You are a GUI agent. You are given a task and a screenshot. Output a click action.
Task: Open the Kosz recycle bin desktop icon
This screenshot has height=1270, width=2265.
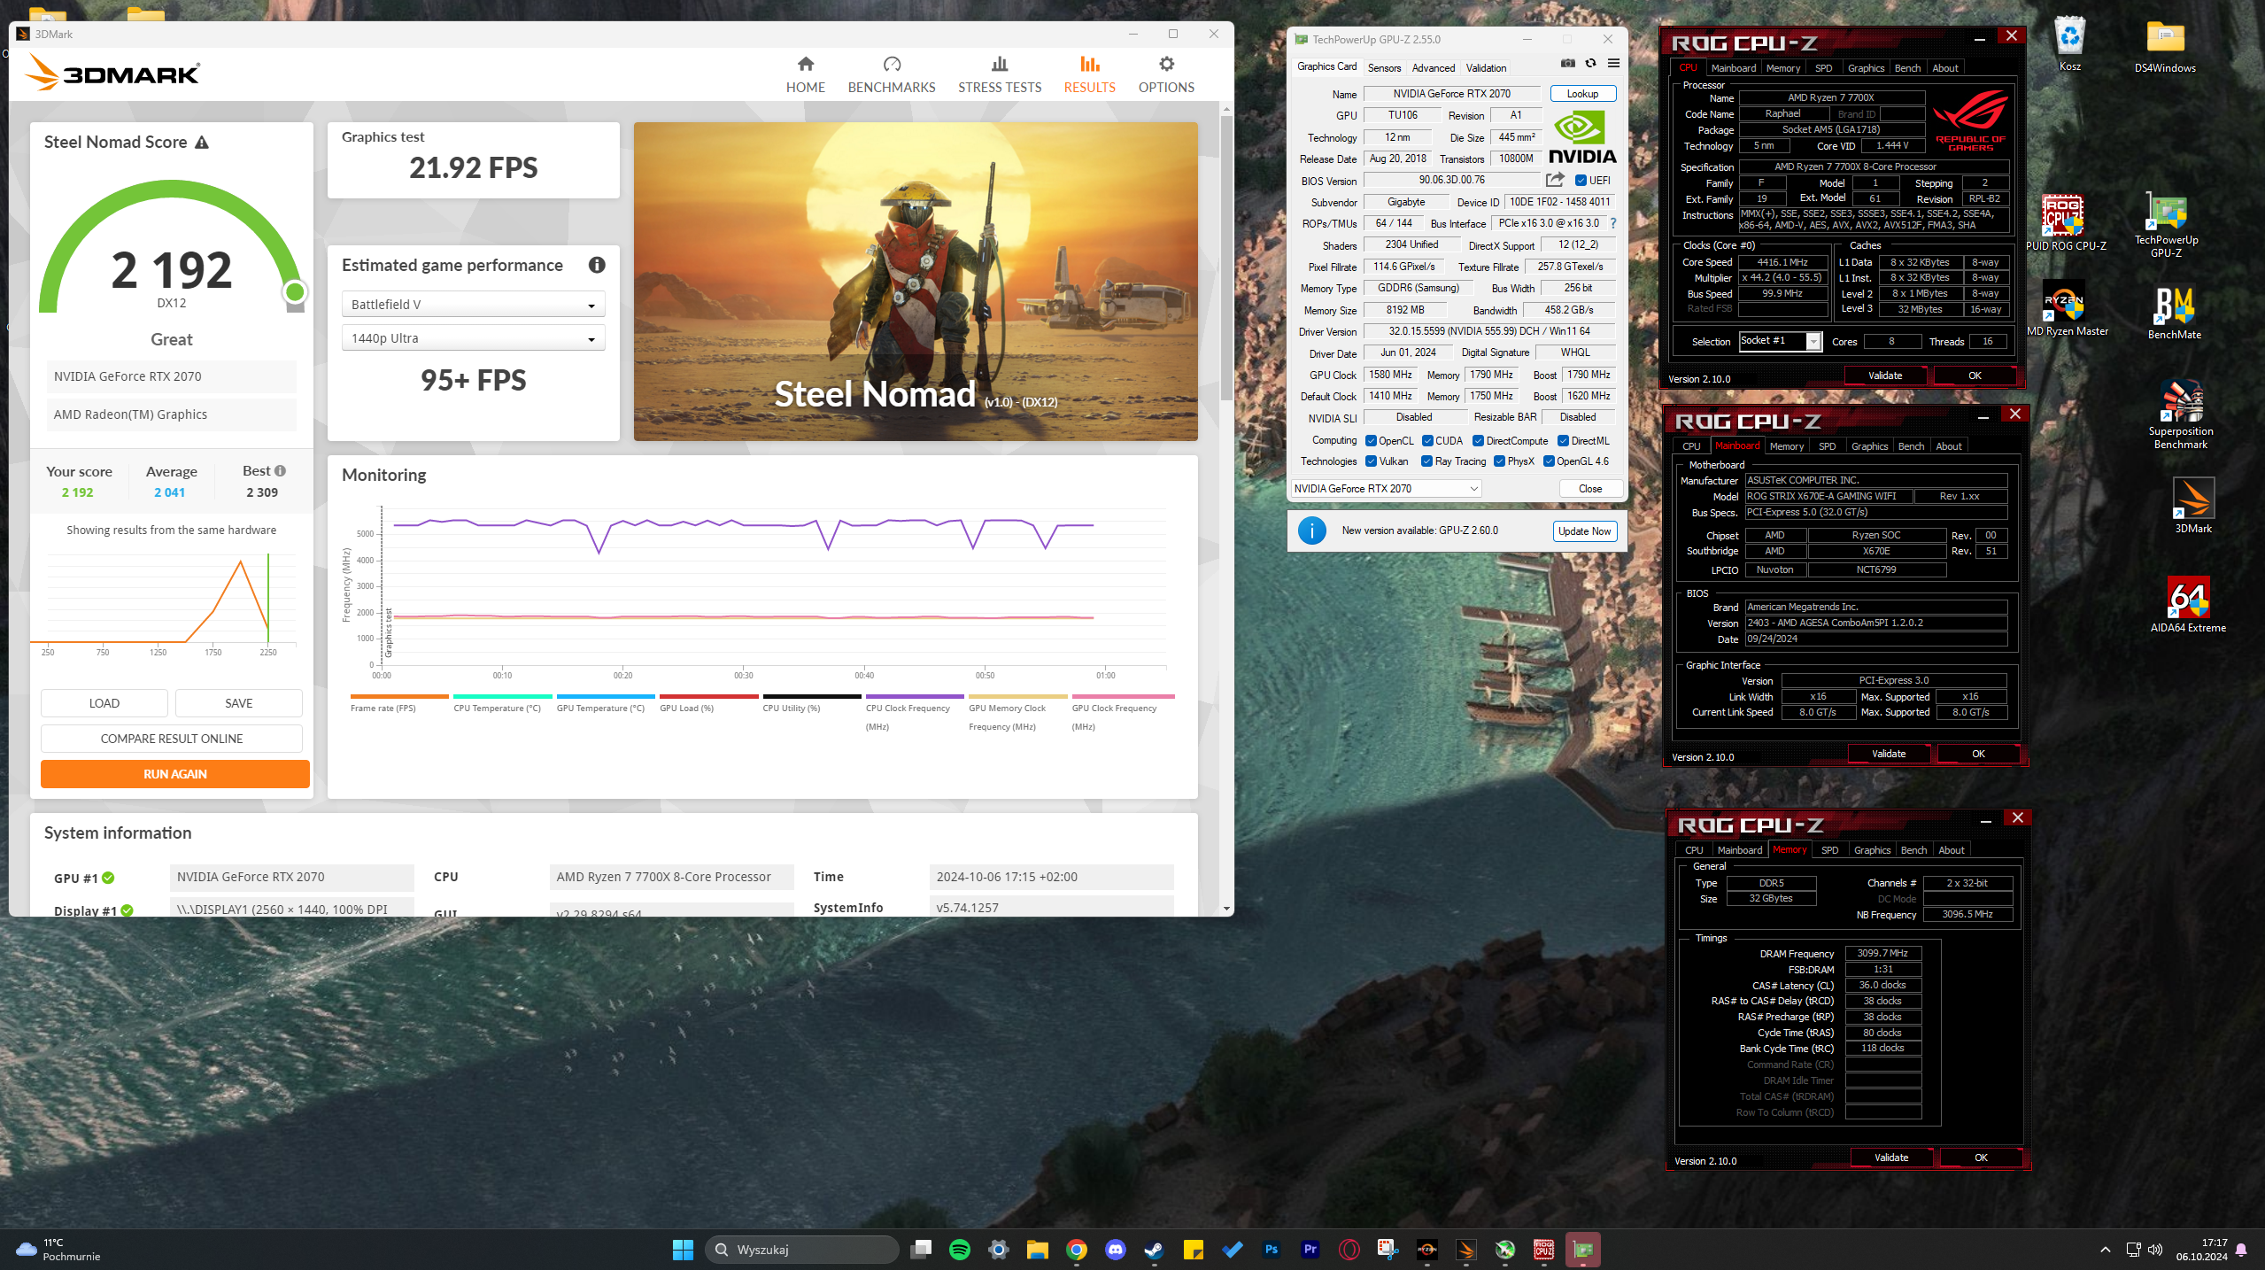coord(2069,43)
